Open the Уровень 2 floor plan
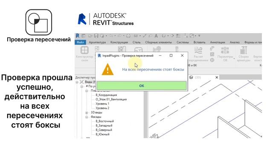Viewport: 273px width, 153px height. (102, 108)
